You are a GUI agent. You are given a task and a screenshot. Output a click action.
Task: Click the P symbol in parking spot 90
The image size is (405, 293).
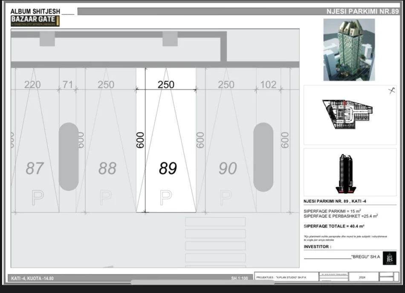pos(226,197)
